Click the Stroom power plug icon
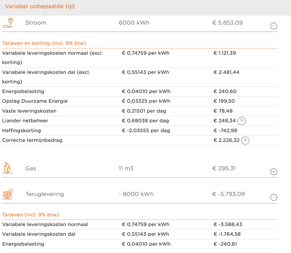This screenshot has width=291, height=253. coord(8,23)
